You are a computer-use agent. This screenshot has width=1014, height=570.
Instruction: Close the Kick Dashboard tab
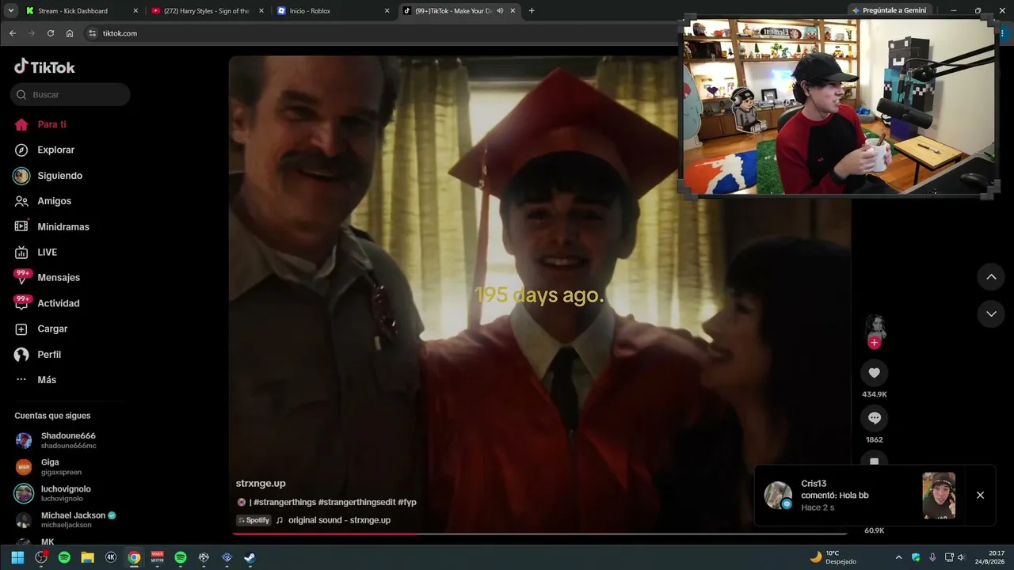[135, 11]
